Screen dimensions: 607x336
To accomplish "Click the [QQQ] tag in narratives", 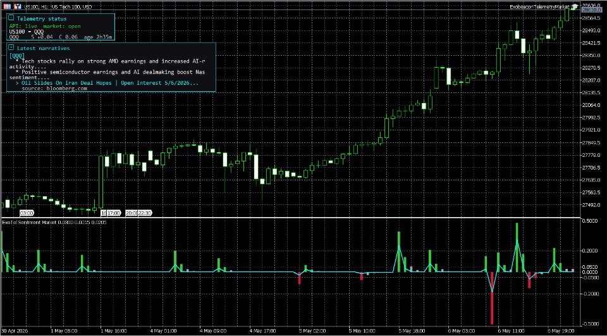I will [17, 56].
